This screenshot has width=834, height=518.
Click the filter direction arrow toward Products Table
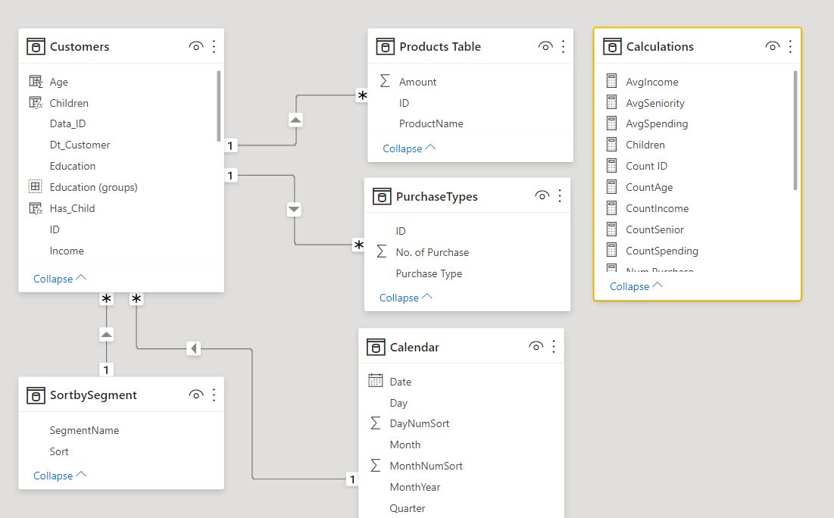click(x=295, y=120)
